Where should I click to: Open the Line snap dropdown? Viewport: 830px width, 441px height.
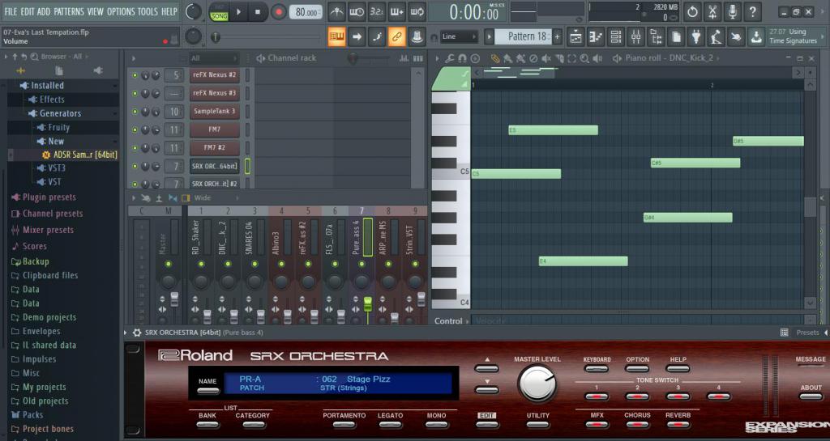(x=460, y=37)
